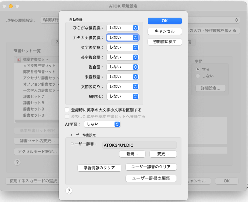The image size is (248, 202).
Task: Open the 英字複合語 dropdown
Action: [123, 57]
